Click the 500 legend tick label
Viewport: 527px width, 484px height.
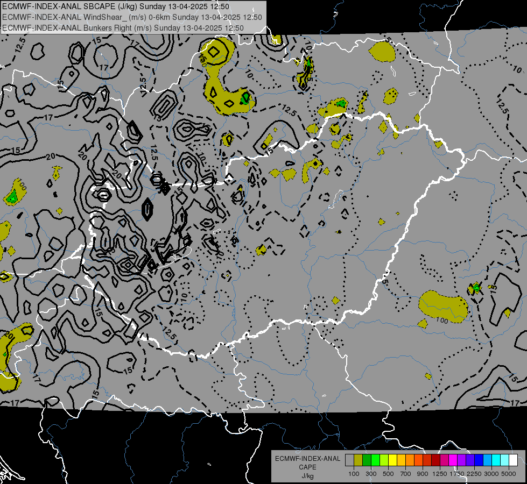(x=388, y=474)
